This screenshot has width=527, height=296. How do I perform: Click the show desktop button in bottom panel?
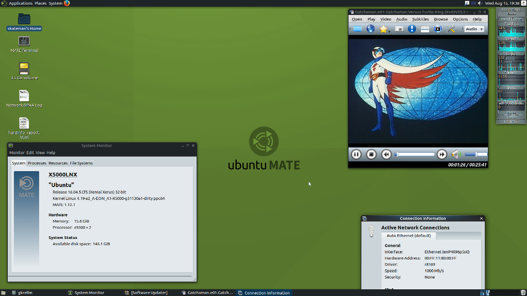[4, 292]
